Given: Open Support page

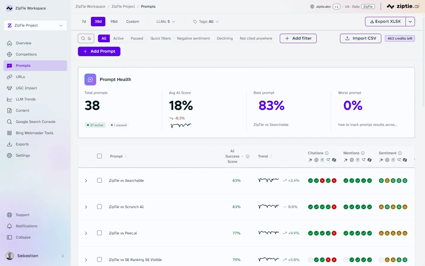Looking at the screenshot, I should coord(35,215).
